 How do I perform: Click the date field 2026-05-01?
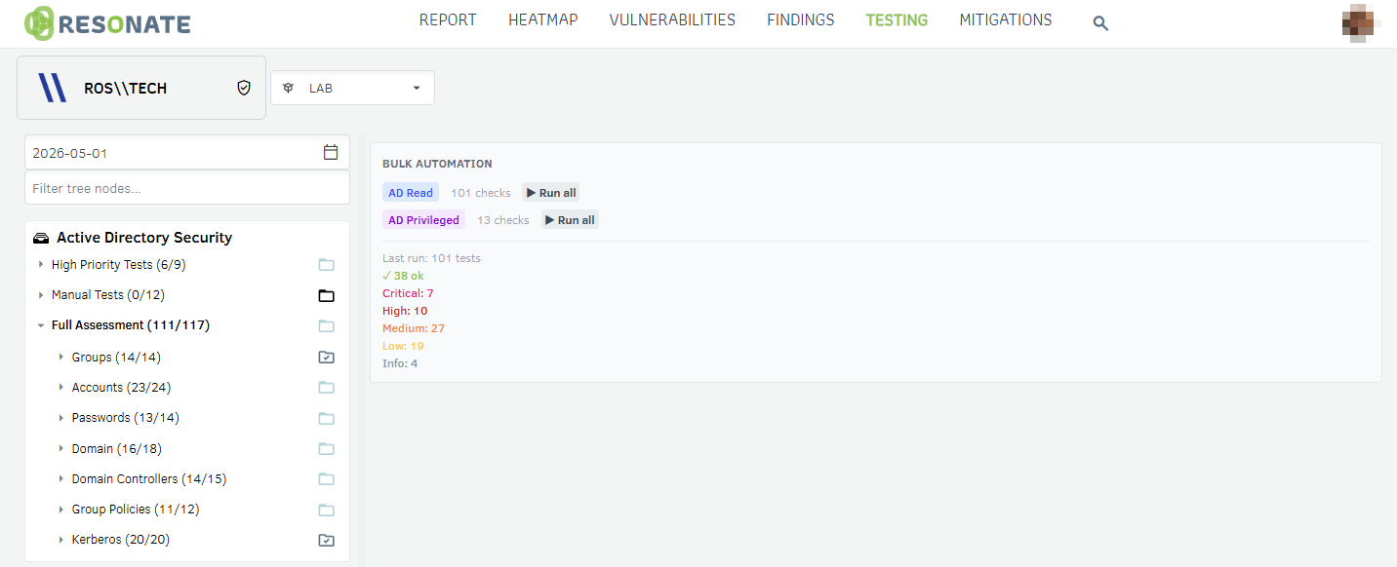point(187,153)
